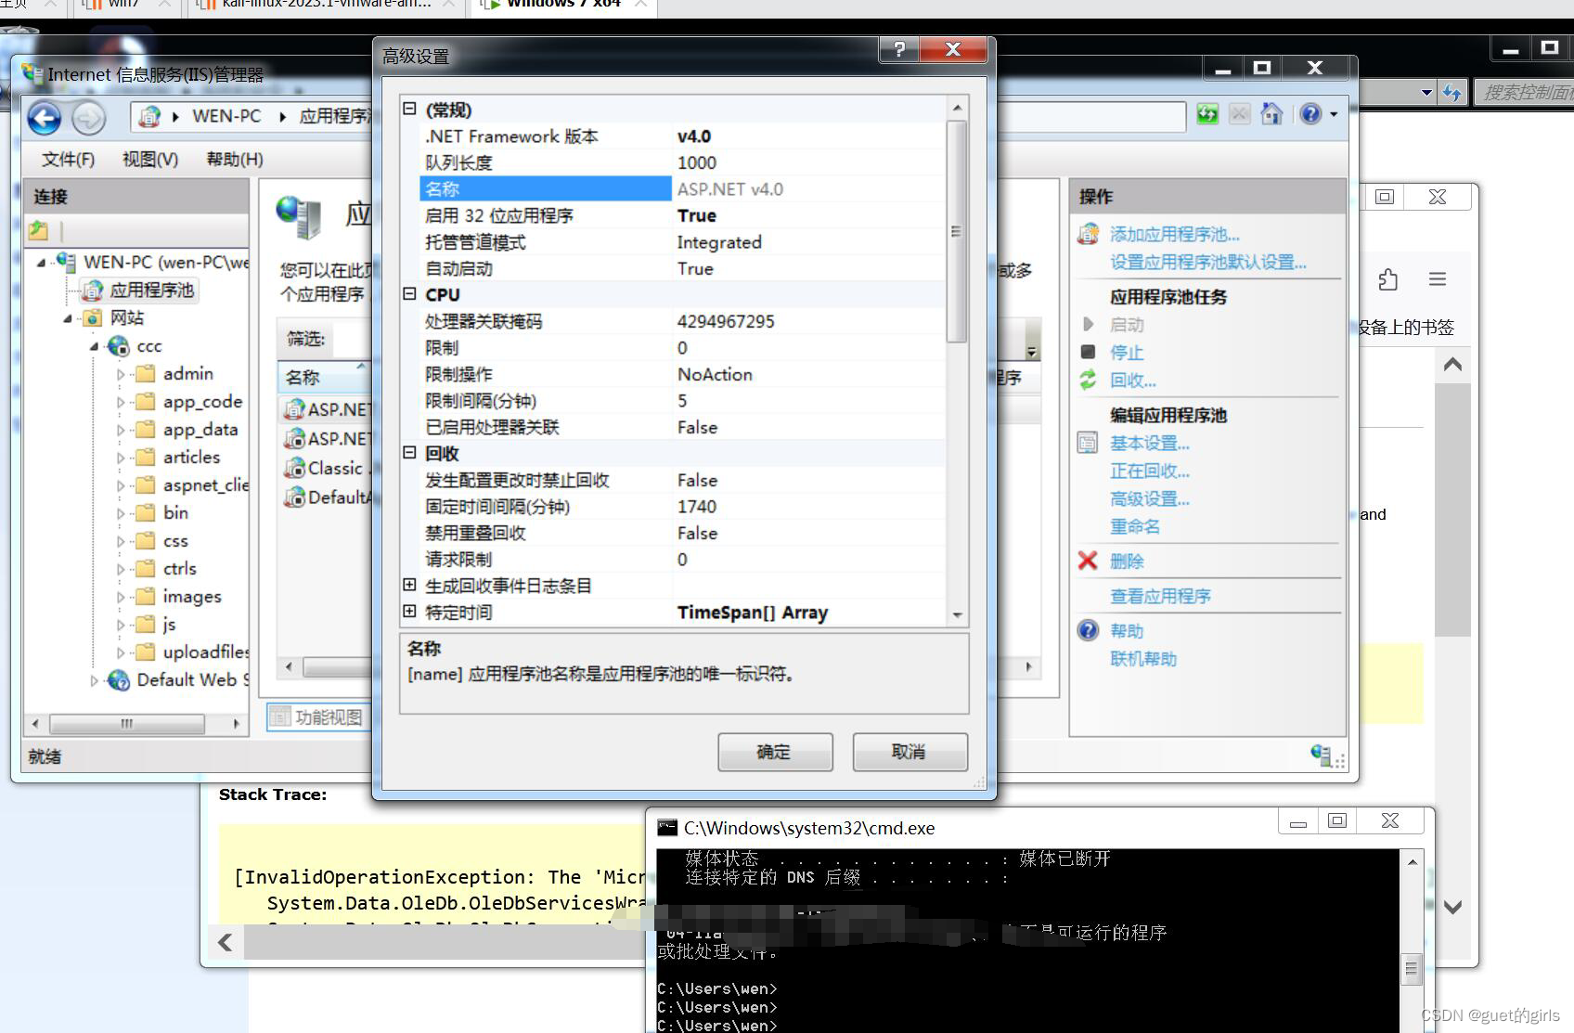This screenshot has height=1033, width=1574.
Task: Select the images folder icon
Action: (x=146, y=597)
